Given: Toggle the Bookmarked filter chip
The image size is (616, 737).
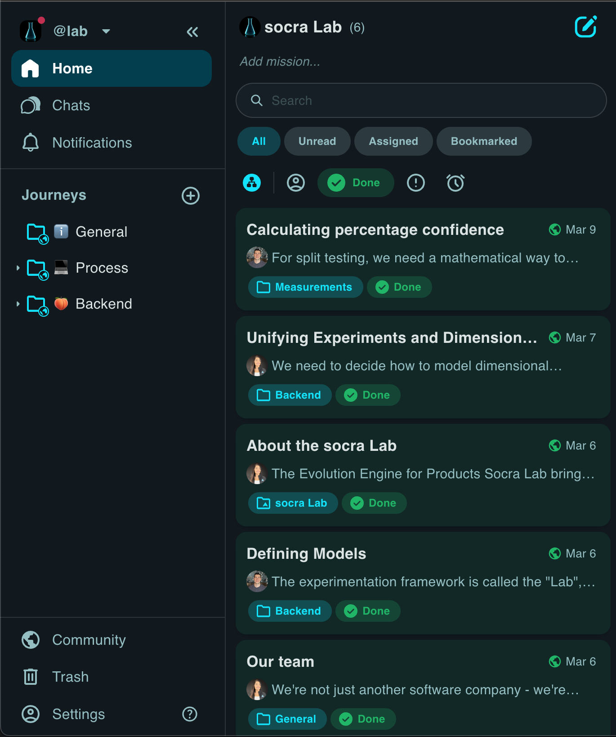Looking at the screenshot, I should [484, 141].
